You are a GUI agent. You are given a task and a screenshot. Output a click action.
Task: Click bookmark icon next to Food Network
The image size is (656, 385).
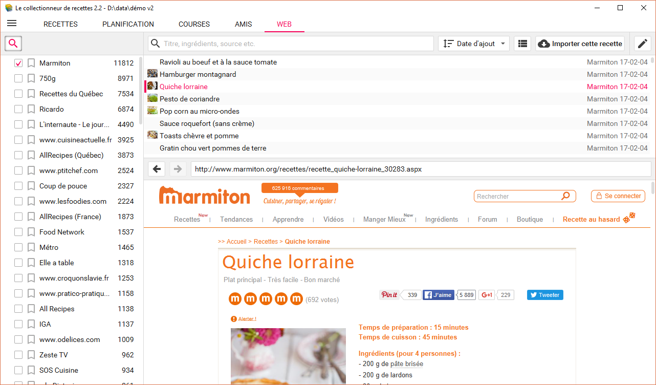coord(31,232)
